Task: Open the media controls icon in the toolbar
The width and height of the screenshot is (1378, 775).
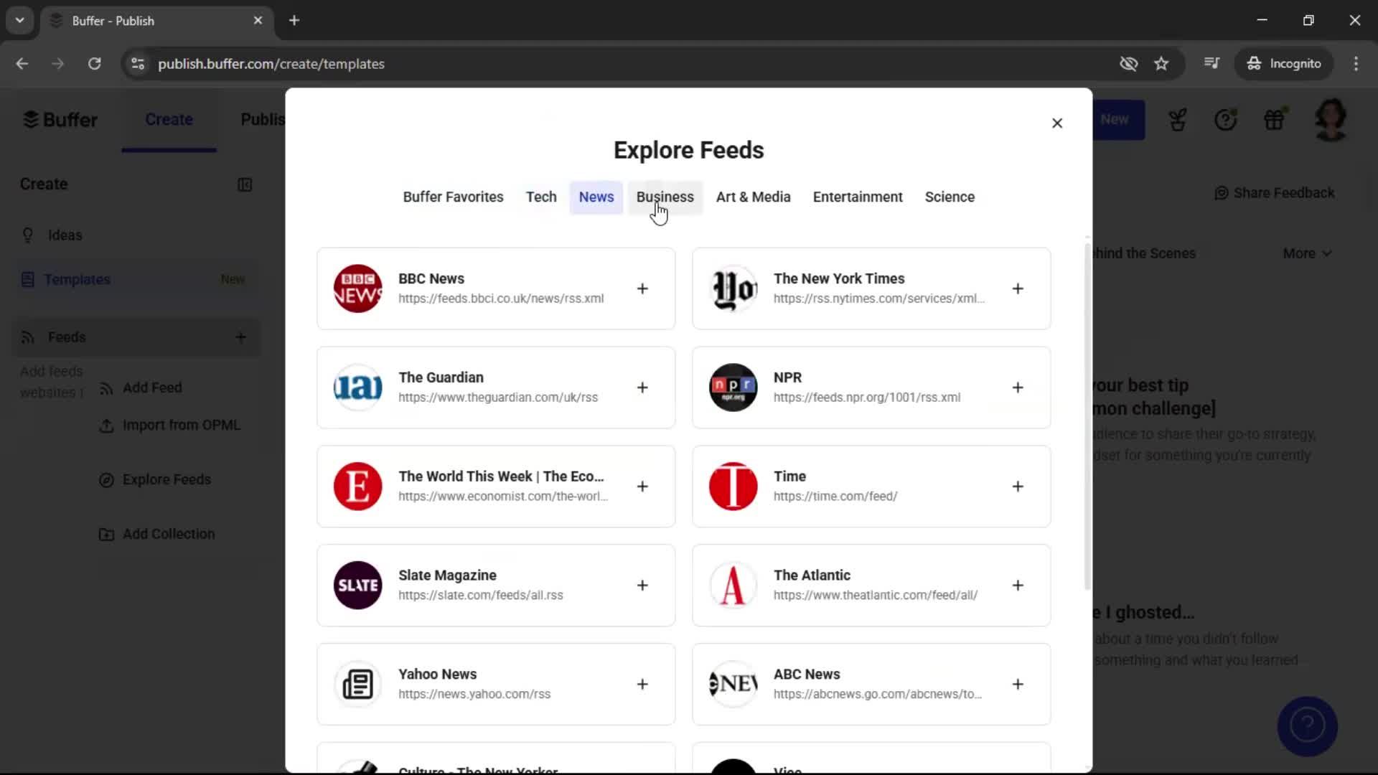Action: pyautogui.click(x=1211, y=64)
